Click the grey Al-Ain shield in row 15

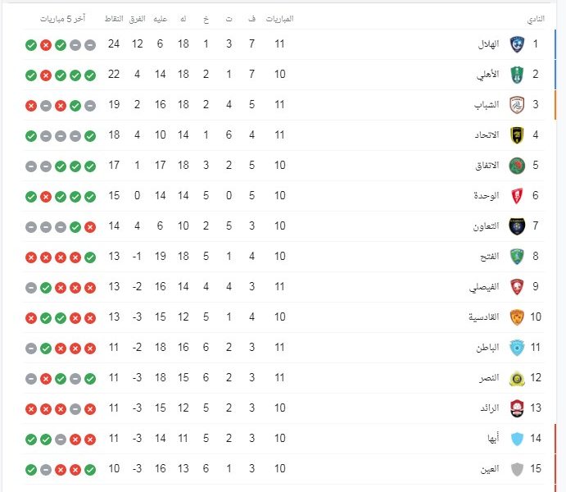pyautogui.click(x=517, y=469)
